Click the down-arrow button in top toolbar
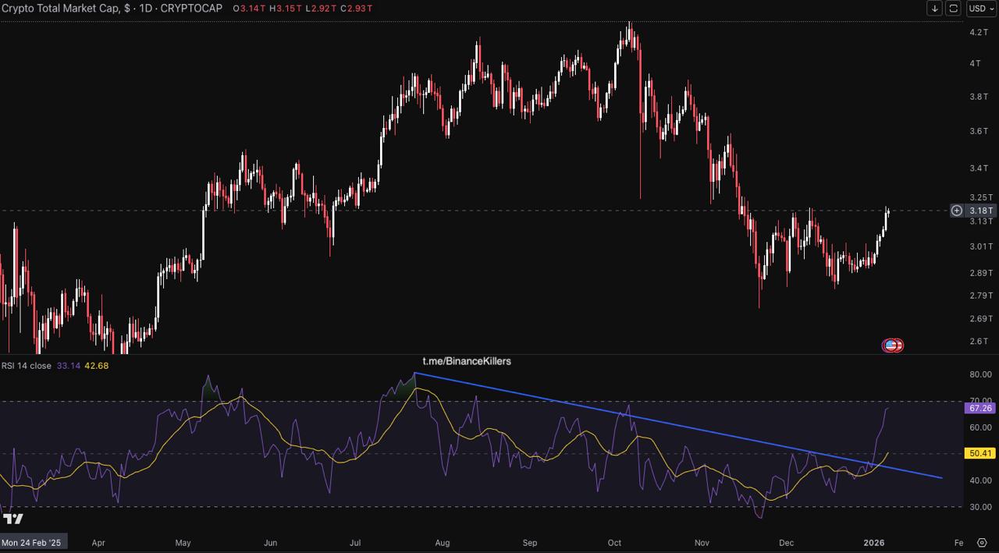Screen dimensions: 999x553 pyautogui.click(x=934, y=9)
